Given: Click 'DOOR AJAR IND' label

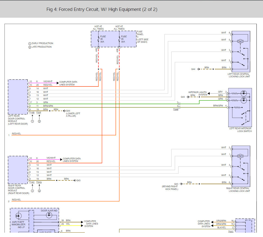Looking at the screenshot, I should [49, 211].
